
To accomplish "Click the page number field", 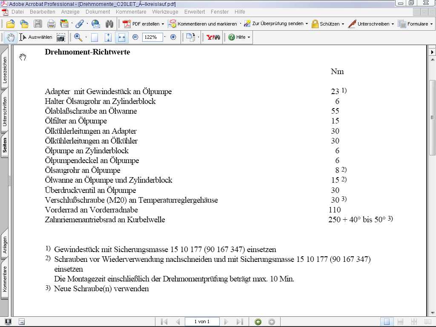I will 202,322.
